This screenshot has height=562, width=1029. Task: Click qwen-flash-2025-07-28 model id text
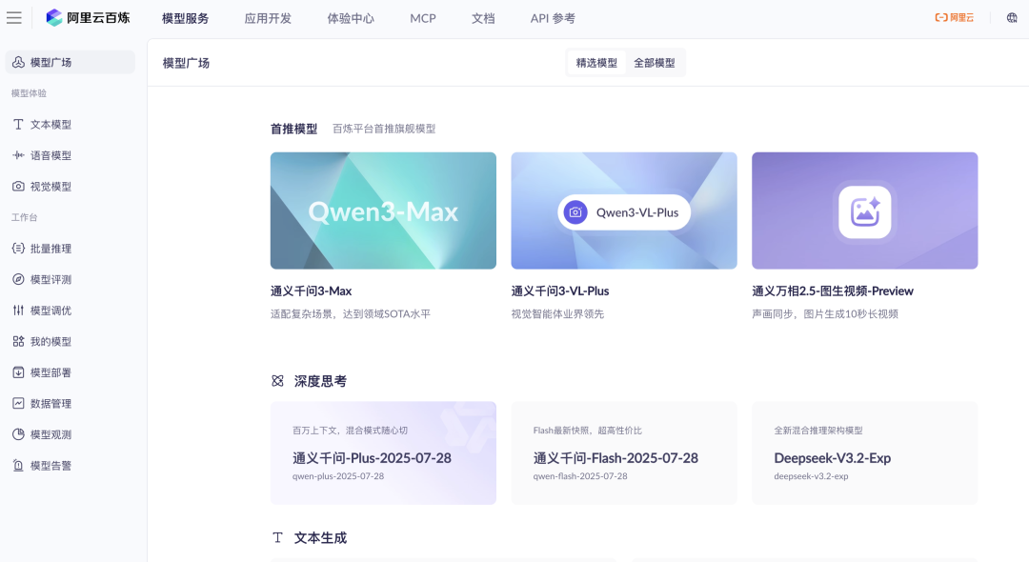(580, 476)
